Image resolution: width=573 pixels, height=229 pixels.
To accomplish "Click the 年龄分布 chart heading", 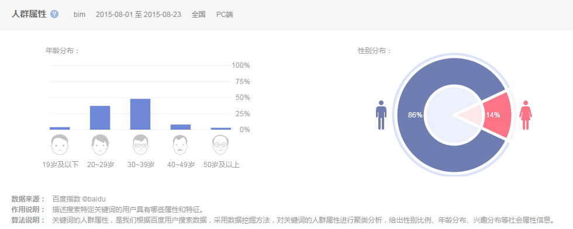I will (62, 51).
